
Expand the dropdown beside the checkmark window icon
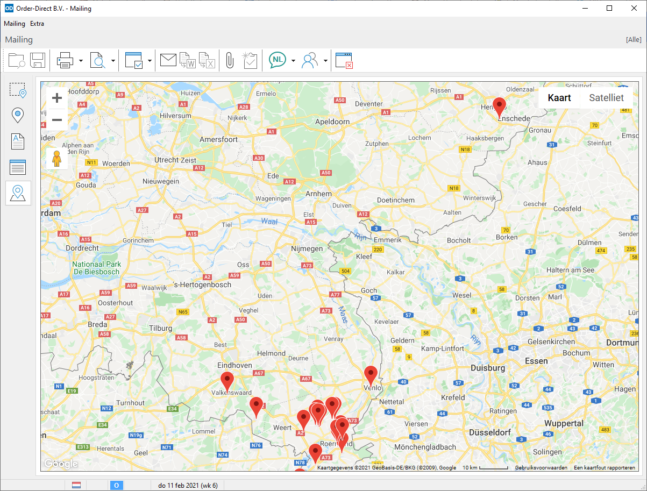coord(150,61)
